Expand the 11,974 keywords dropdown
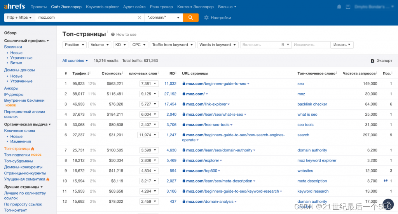 (148, 135)
